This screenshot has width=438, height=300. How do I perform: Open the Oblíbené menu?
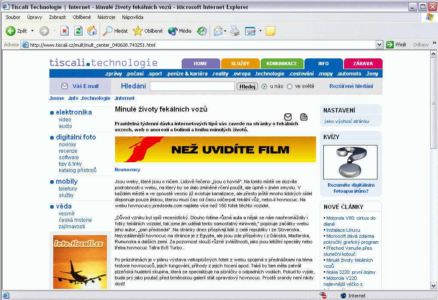pos(82,17)
